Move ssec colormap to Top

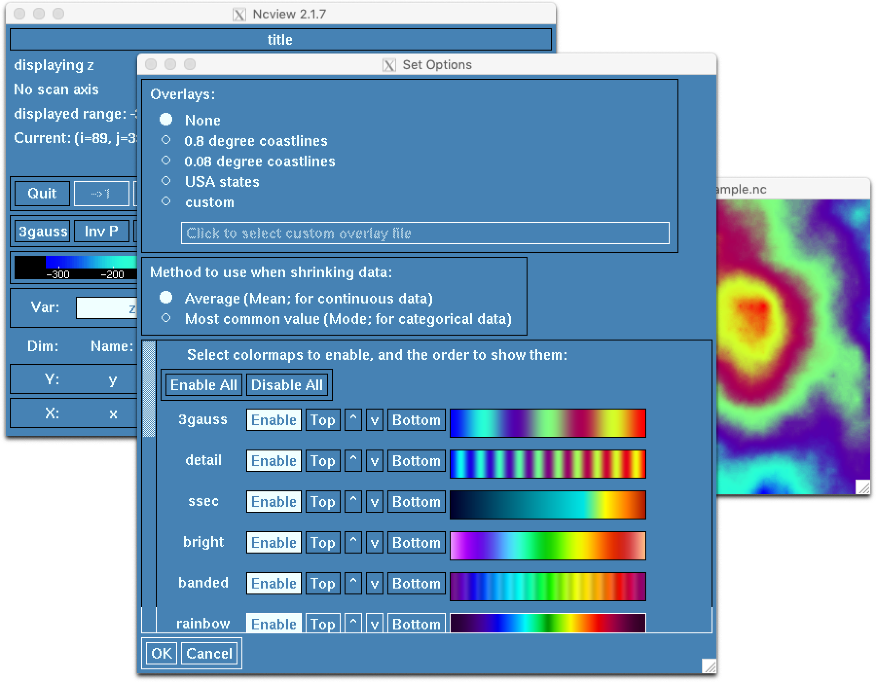[x=323, y=502]
